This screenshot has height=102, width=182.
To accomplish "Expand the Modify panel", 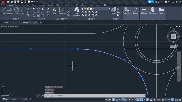I will 42,19.
